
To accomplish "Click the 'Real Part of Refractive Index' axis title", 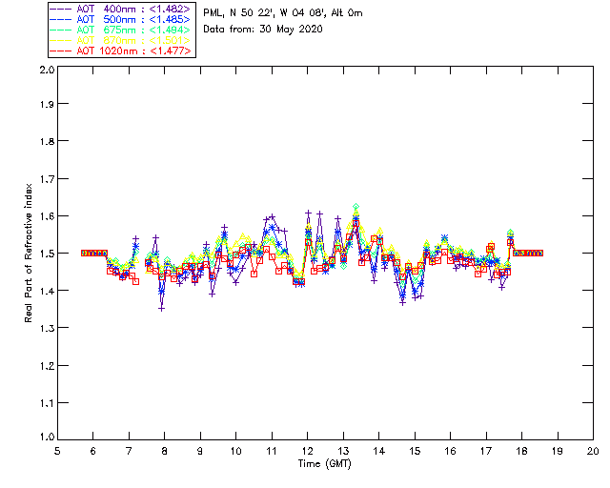I will click(x=28, y=253).
